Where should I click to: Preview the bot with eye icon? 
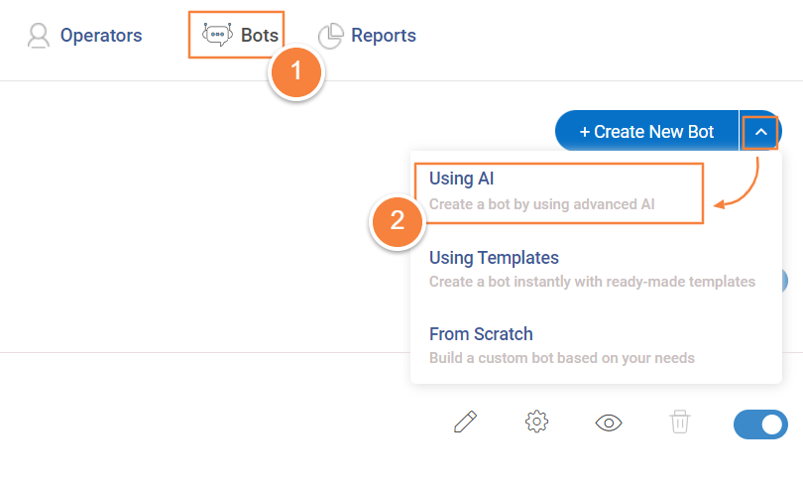pos(609,423)
